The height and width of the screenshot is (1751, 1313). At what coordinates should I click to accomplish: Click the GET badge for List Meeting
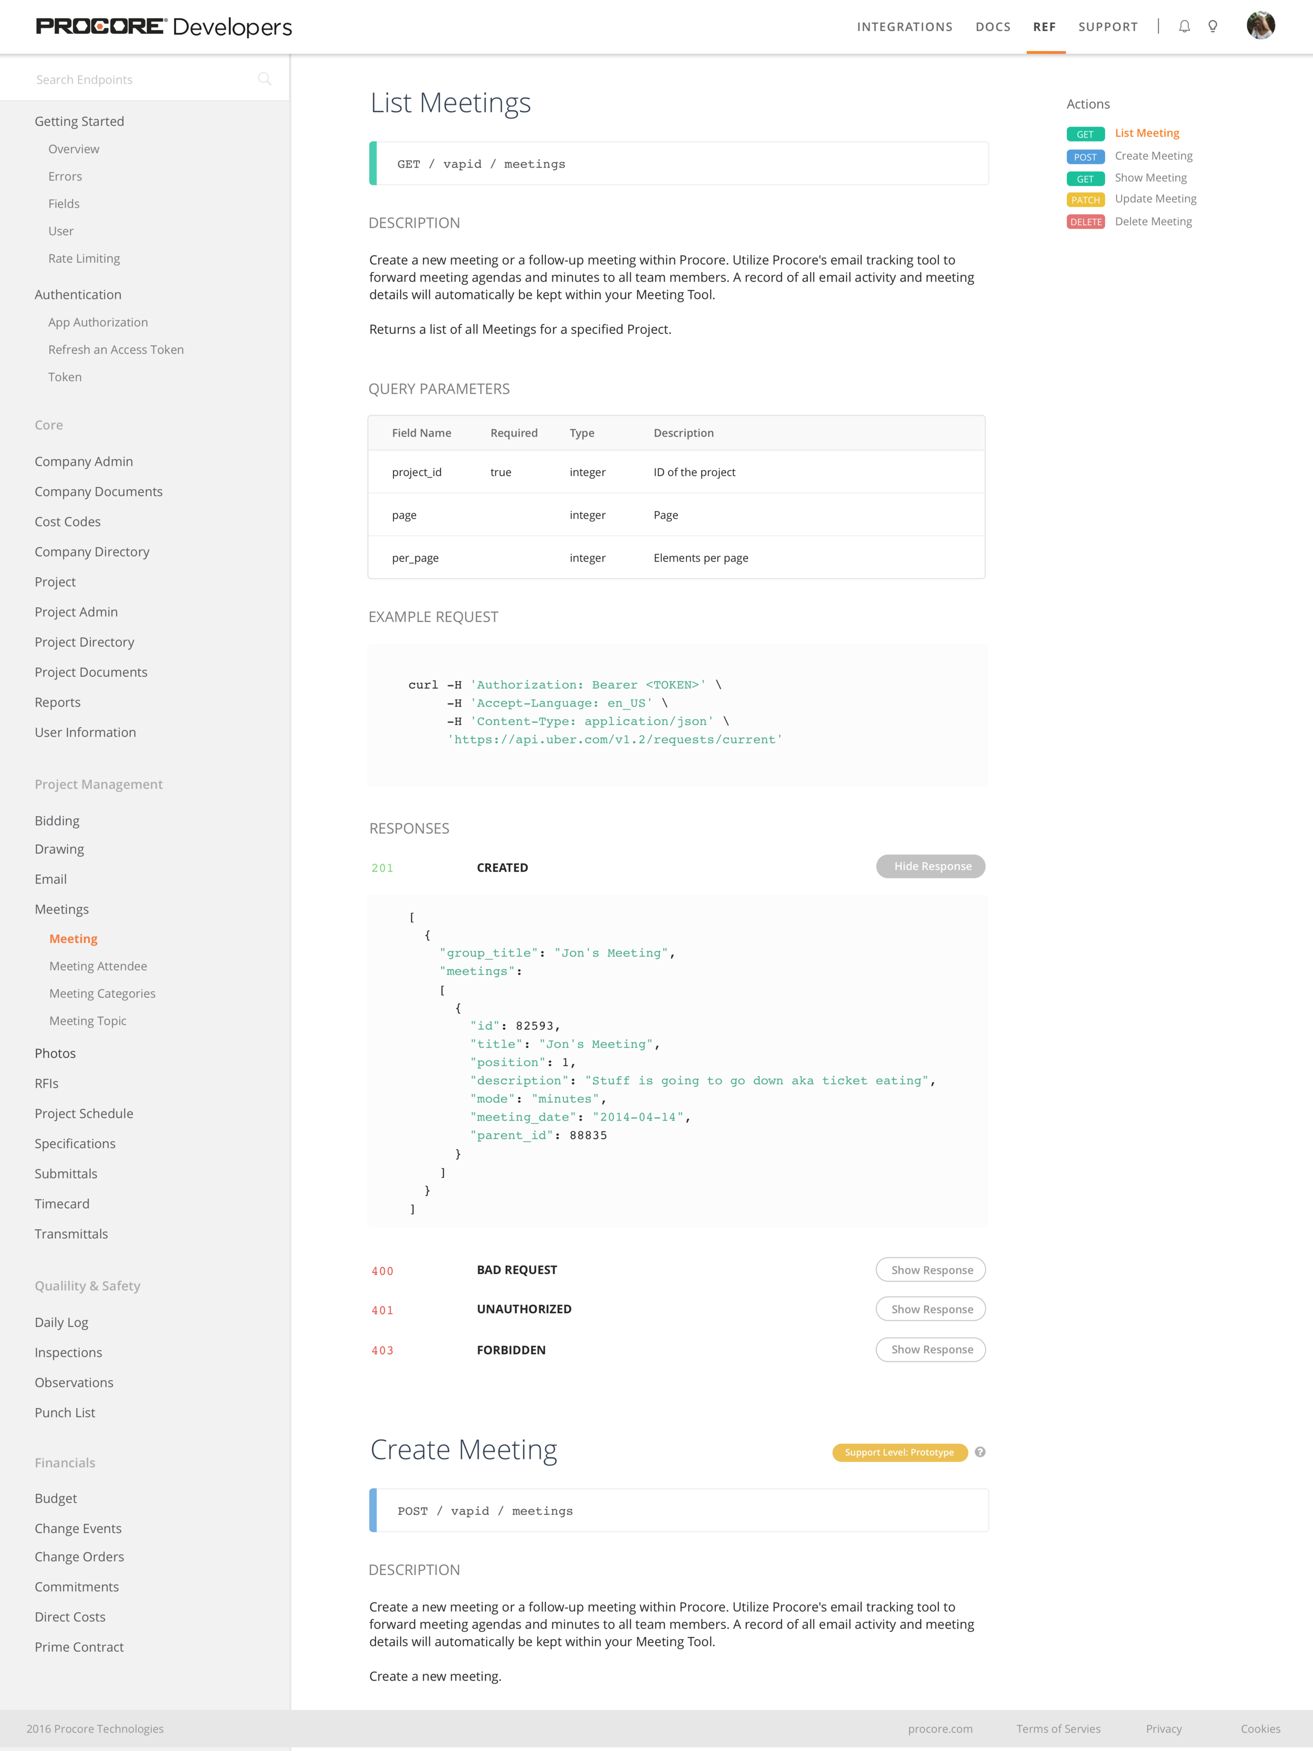click(x=1085, y=134)
